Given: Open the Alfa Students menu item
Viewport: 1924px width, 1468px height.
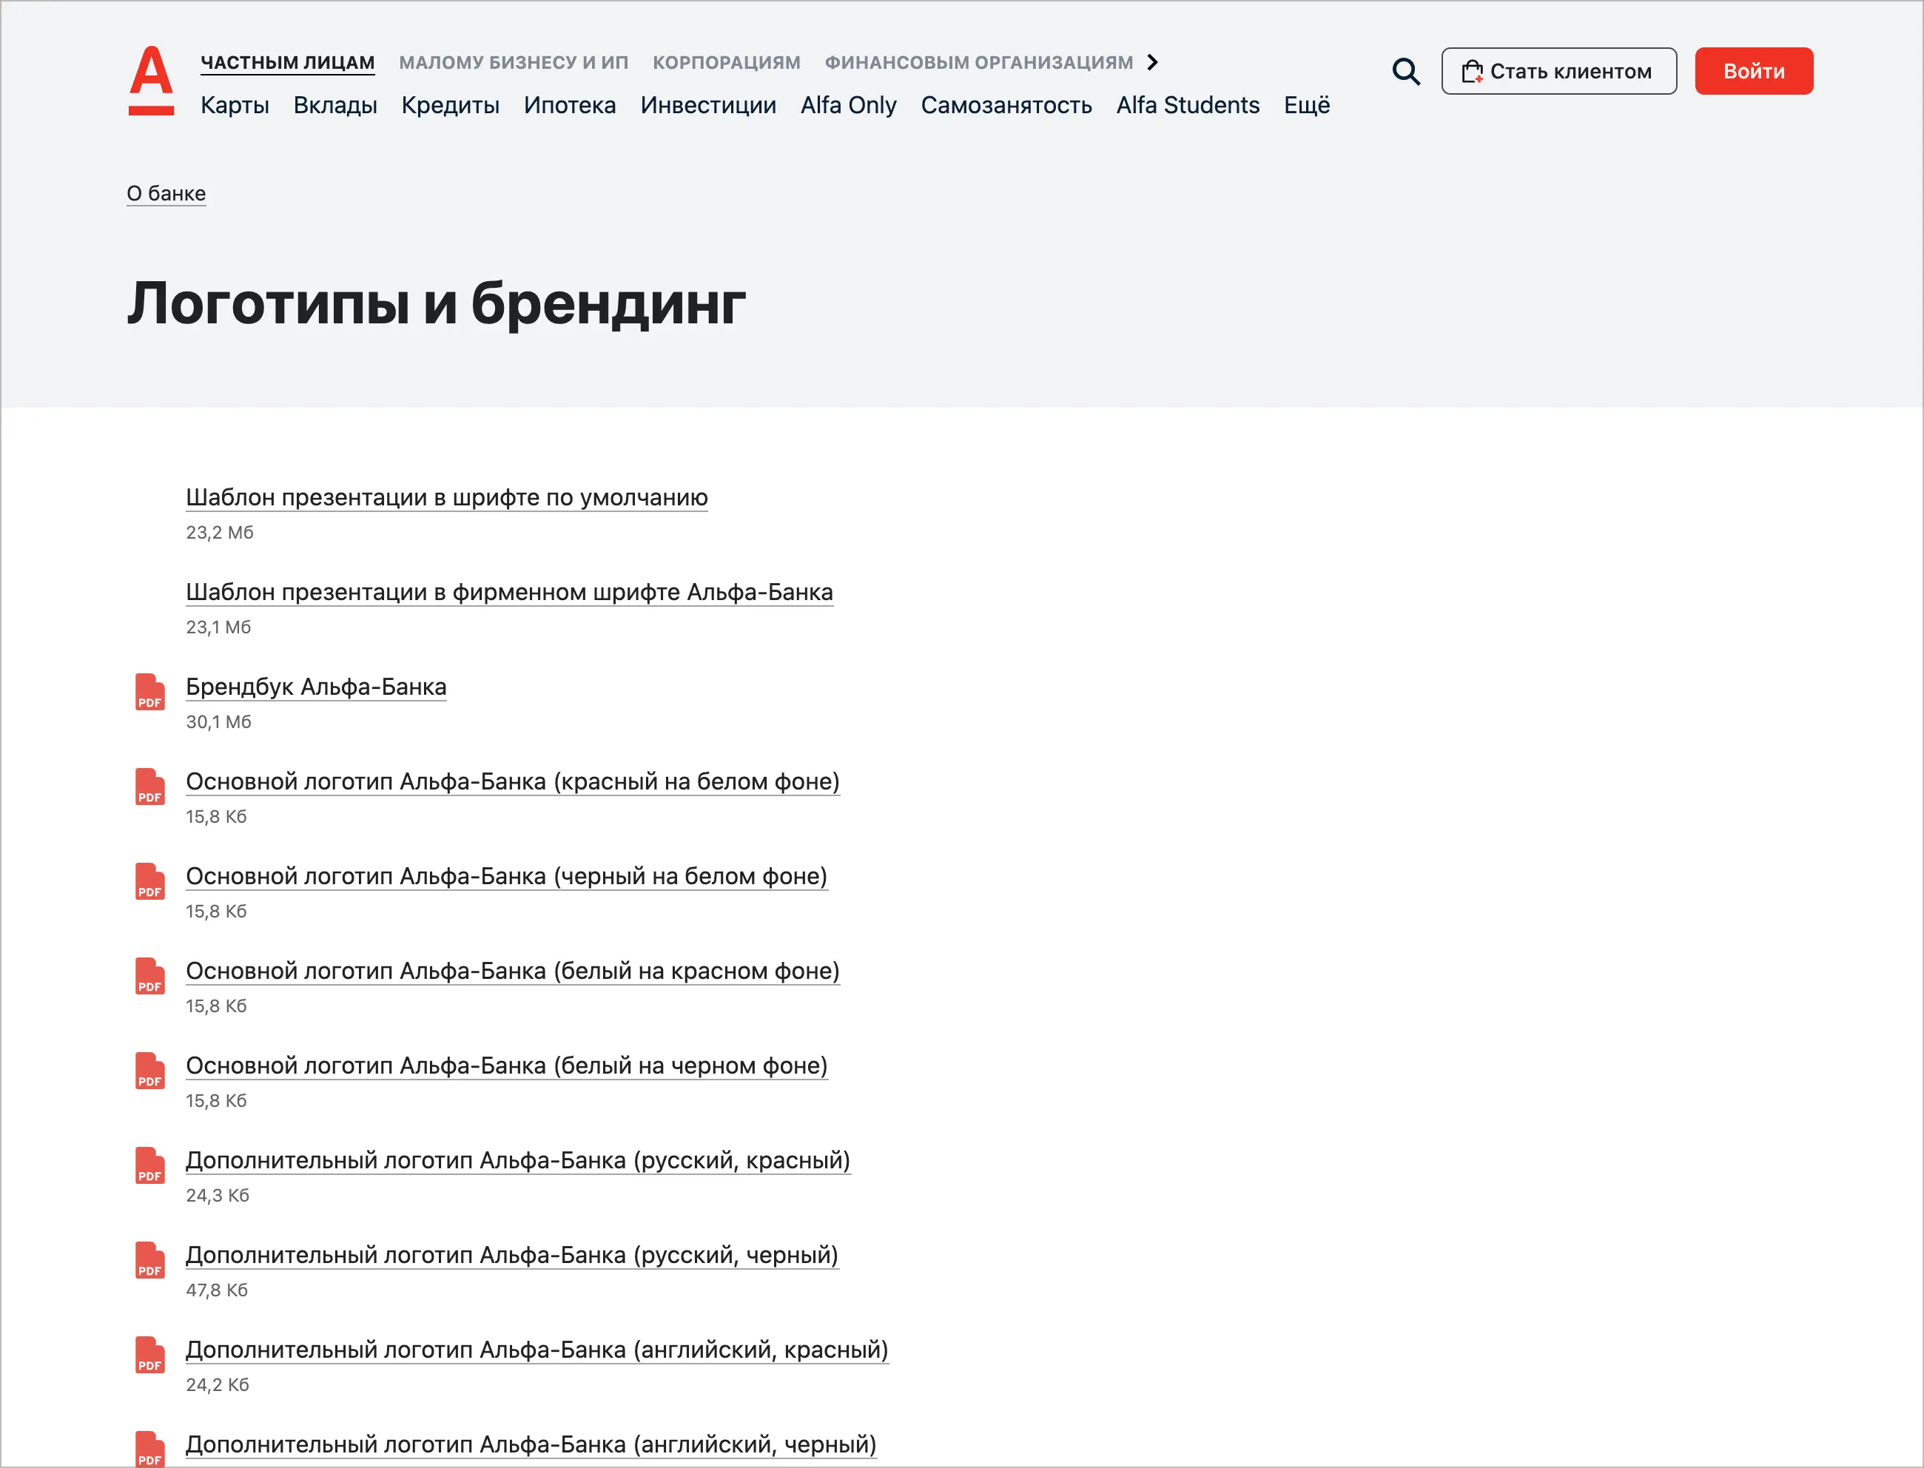Looking at the screenshot, I should (1188, 105).
